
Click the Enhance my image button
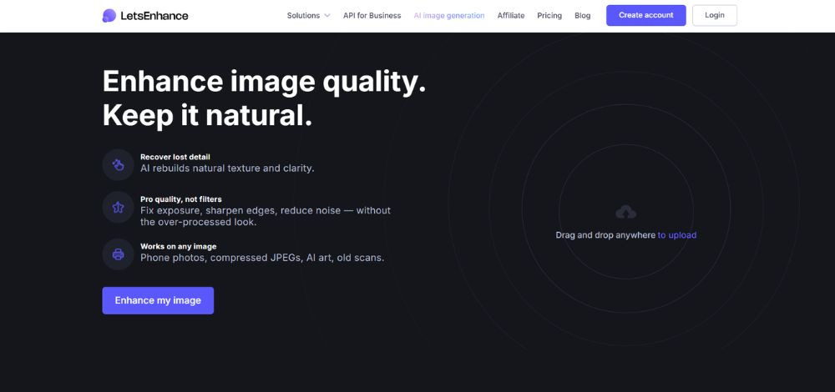point(158,300)
